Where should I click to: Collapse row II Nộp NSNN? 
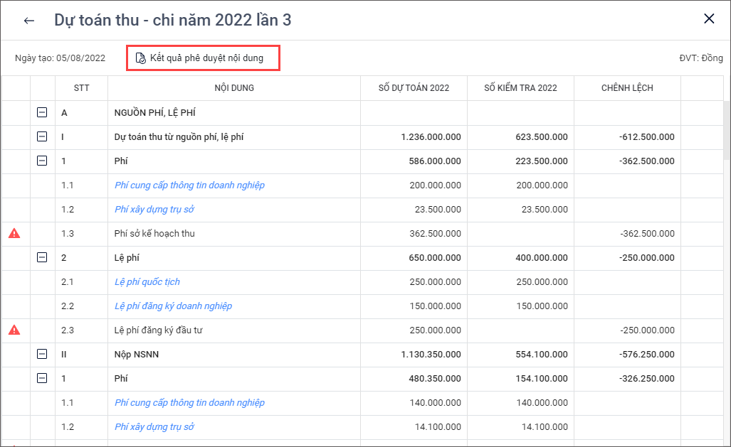coord(42,354)
